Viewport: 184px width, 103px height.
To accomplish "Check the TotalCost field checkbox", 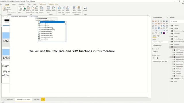I will pos(173,69).
